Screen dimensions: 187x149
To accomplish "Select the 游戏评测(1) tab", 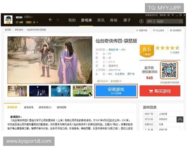I will click(x=45, y=107).
